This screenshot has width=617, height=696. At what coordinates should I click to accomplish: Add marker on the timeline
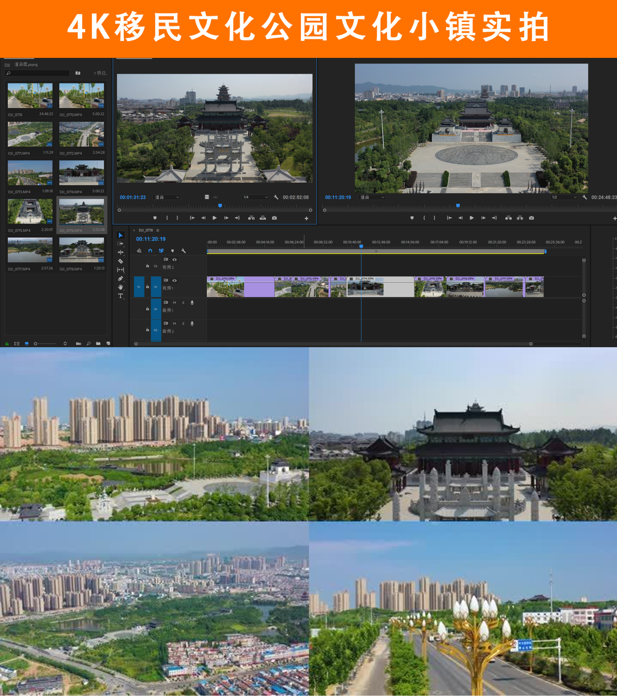(173, 251)
